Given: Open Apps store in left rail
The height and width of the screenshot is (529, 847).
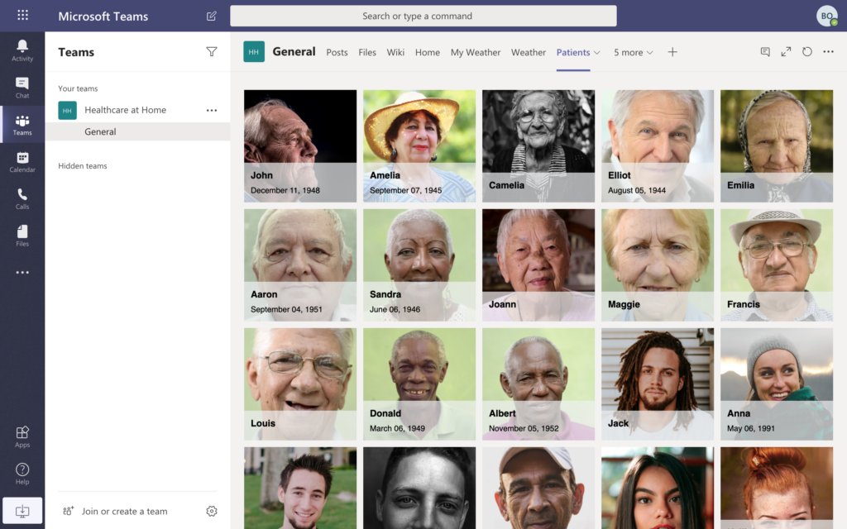Looking at the screenshot, I should click(22, 436).
